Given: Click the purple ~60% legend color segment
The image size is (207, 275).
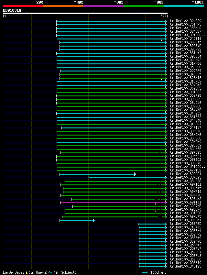Looking at the screenshot, I should [103, 6].
